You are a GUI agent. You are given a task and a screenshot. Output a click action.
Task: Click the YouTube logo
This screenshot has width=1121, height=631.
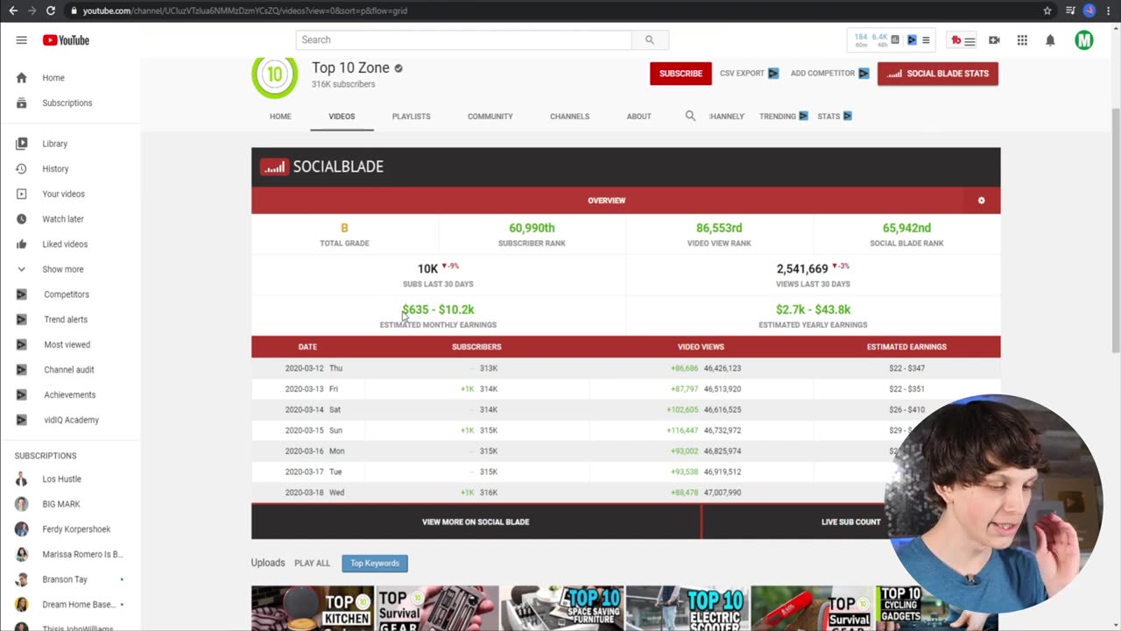(66, 40)
